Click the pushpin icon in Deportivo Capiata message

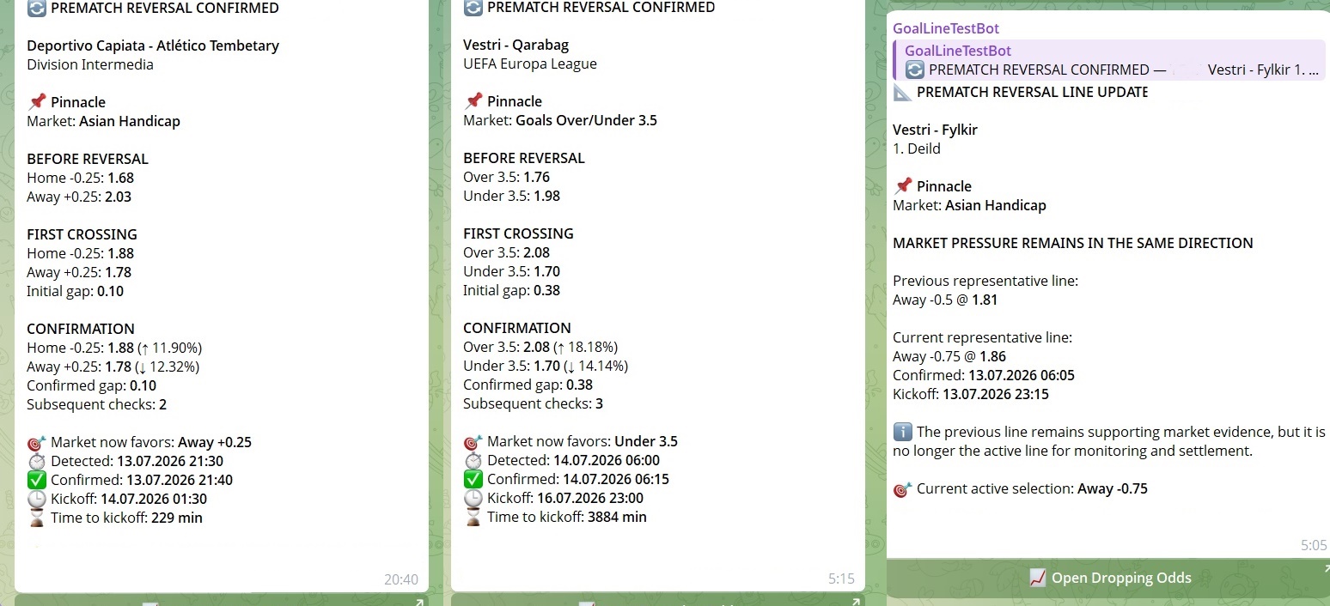[37, 102]
